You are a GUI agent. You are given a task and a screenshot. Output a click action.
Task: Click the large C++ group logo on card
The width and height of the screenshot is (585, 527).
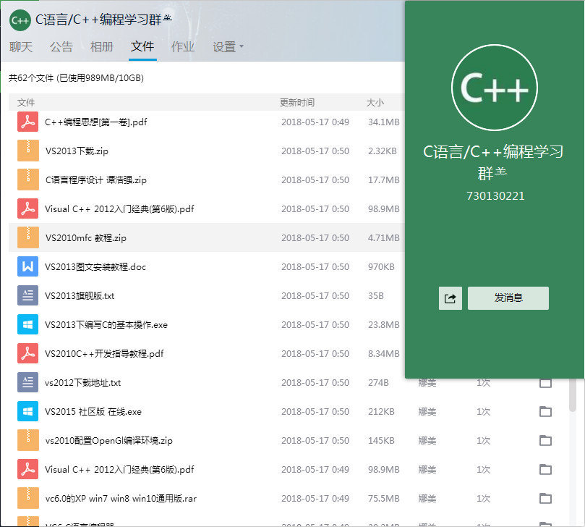click(495, 88)
